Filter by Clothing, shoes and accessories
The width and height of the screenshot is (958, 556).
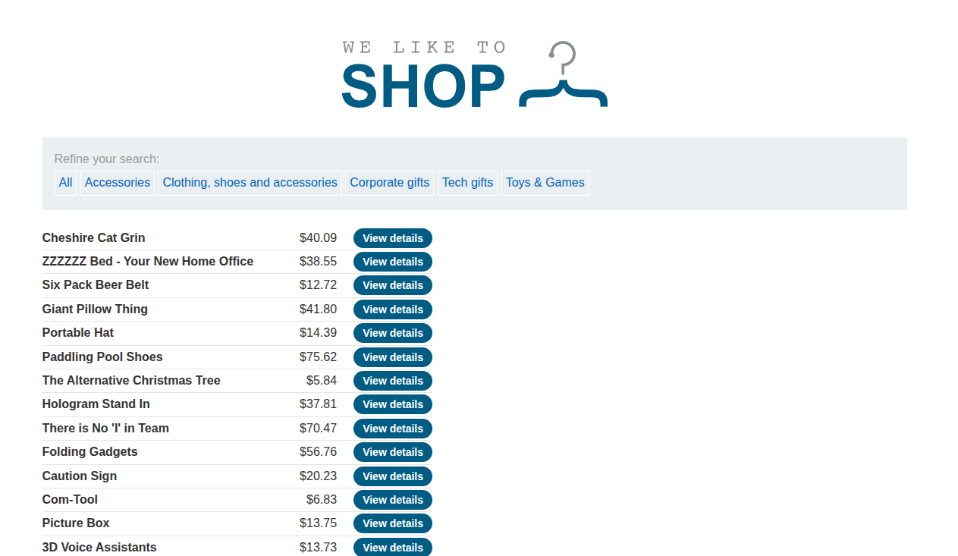click(250, 183)
